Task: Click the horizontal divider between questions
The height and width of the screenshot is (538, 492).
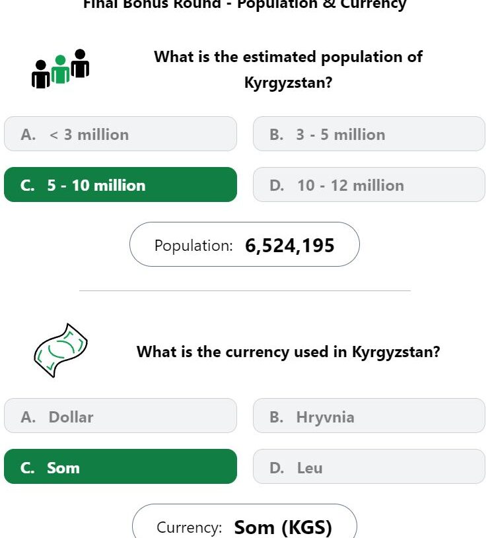Action: click(x=244, y=290)
